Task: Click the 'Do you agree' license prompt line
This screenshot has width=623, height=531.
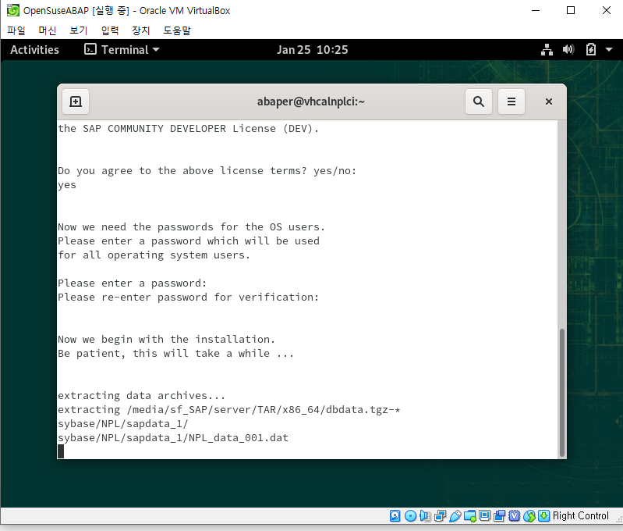Action: pos(207,171)
